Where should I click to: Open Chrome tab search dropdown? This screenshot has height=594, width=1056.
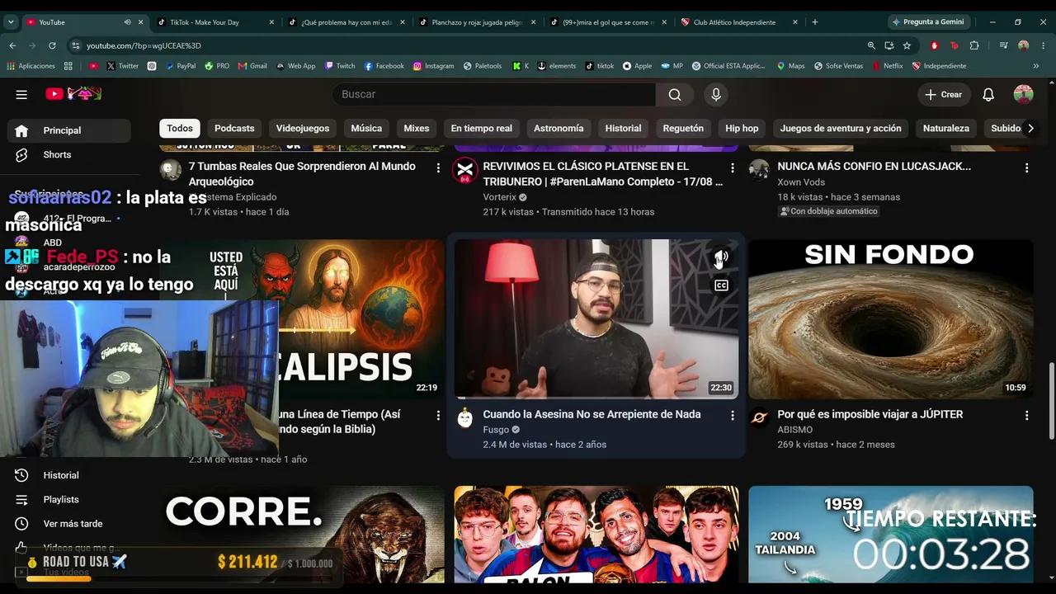click(x=11, y=22)
